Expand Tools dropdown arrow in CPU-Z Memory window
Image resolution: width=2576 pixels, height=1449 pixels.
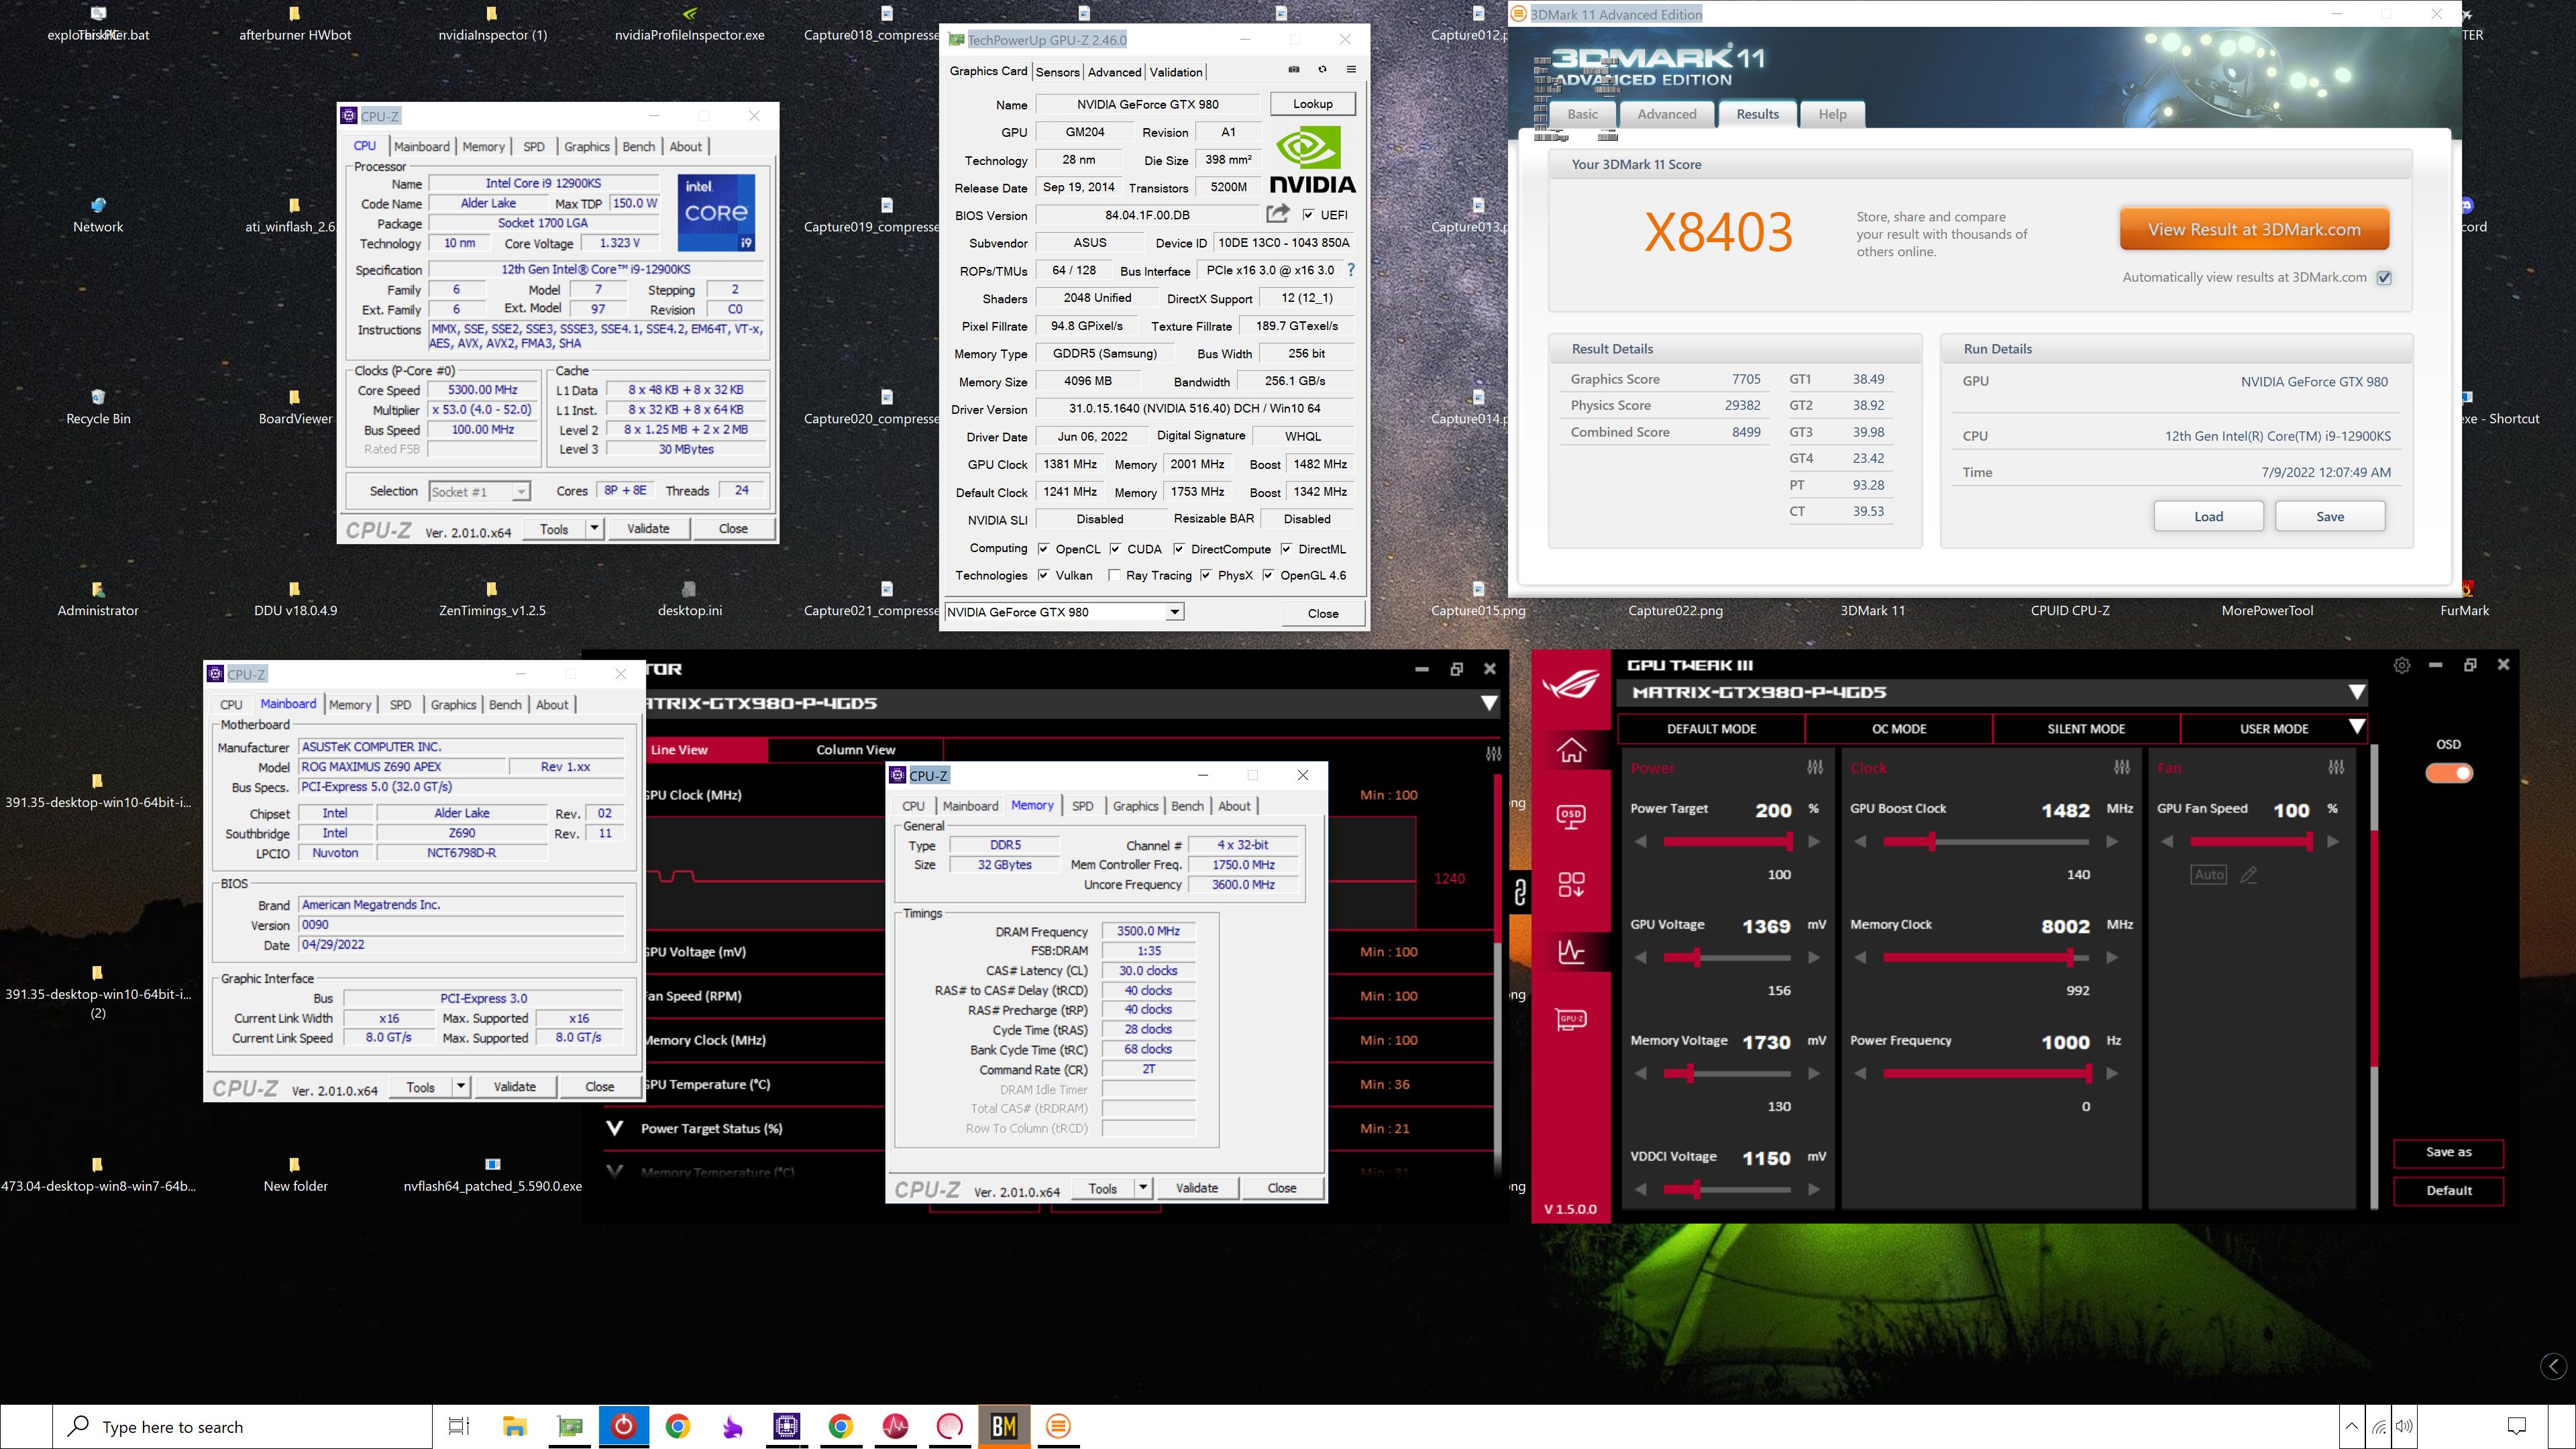click(1143, 1188)
